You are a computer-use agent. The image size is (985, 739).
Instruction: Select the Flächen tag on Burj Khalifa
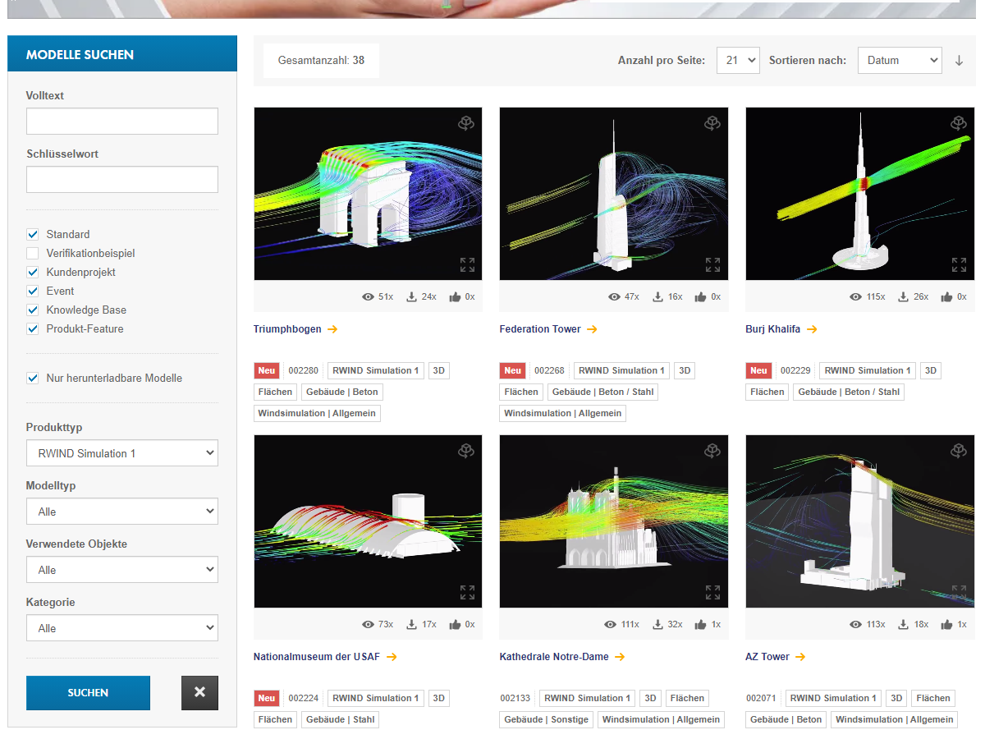click(766, 392)
